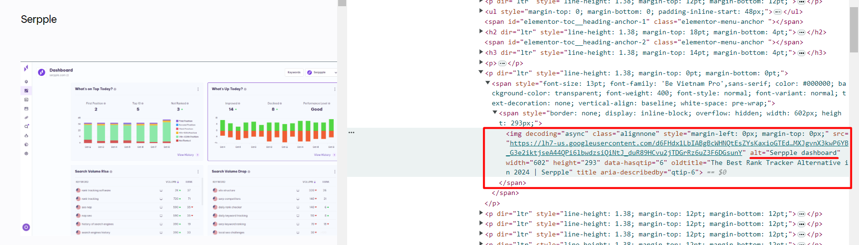859x245 pixels.
Task: Open the chart report icon in the sidebar
Action: (26, 100)
